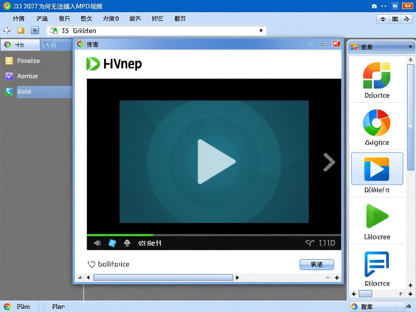Select the blue-orange play Déiaief icon
The width and height of the screenshot is (416, 312).
[377, 169]
